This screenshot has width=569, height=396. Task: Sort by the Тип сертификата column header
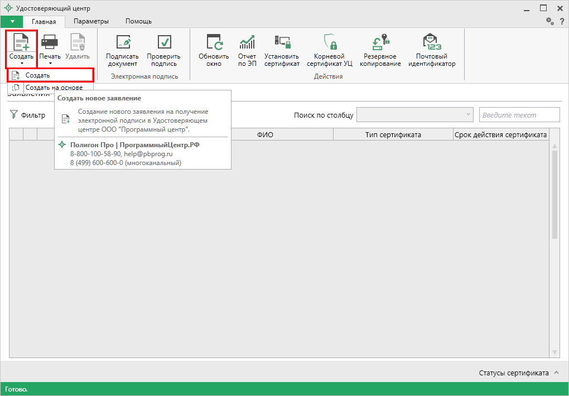point(393,134)
